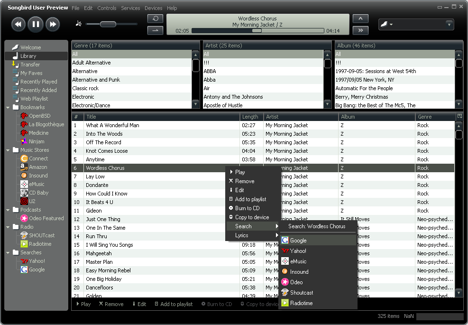Open the Connect music store
The width and height of the screenshot is (468, 325).
pyautogui.click(x=38, y=158)
